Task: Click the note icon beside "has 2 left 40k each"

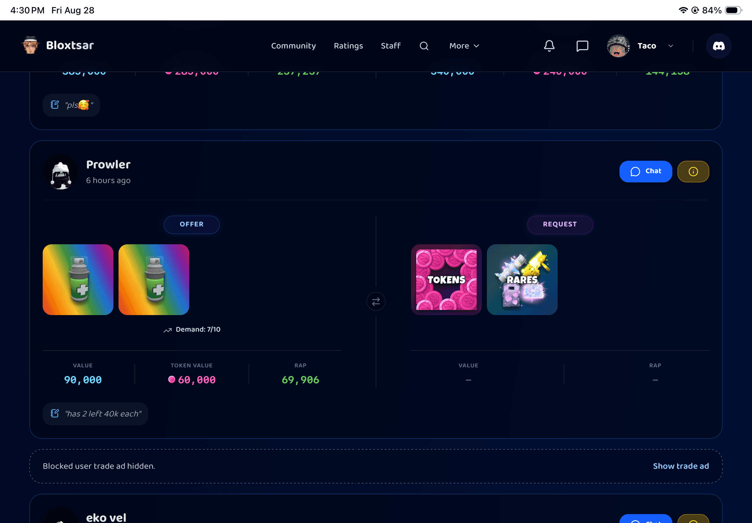Action: click(x=55, y=414)
